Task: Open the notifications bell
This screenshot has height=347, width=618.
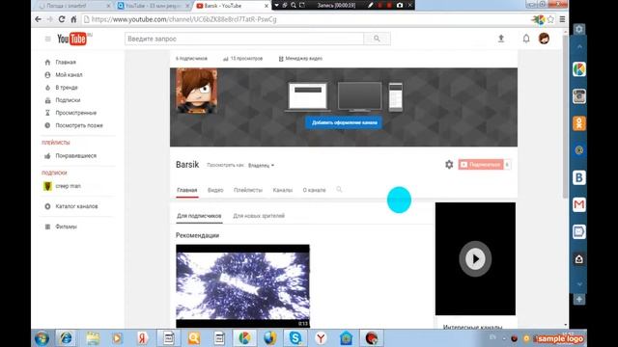Action: 525,39
